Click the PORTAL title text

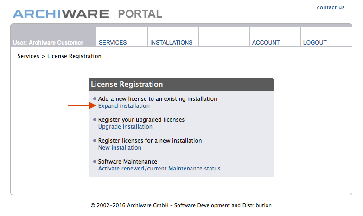point(140,14)
